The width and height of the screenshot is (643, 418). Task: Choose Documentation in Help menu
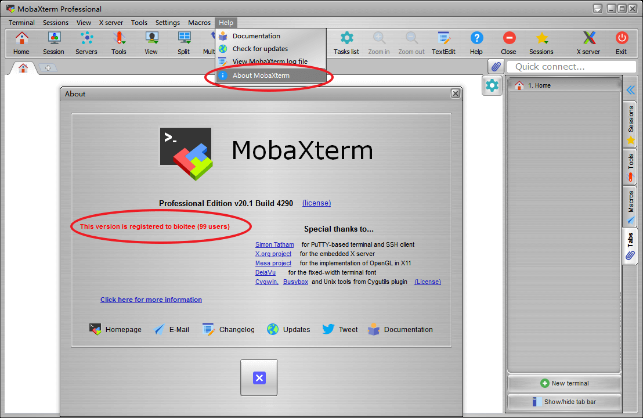pyautogui.click(x=271, y=36)
